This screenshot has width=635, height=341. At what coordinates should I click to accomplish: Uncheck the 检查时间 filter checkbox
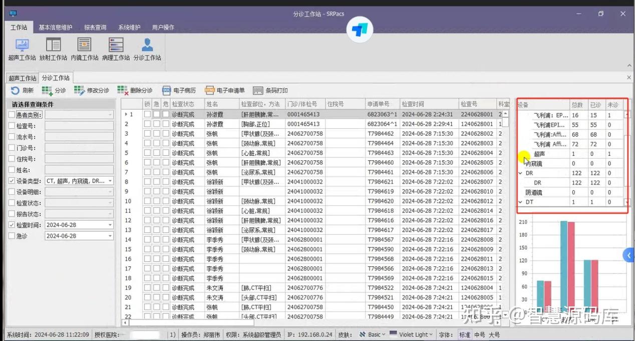pos(12,225)
